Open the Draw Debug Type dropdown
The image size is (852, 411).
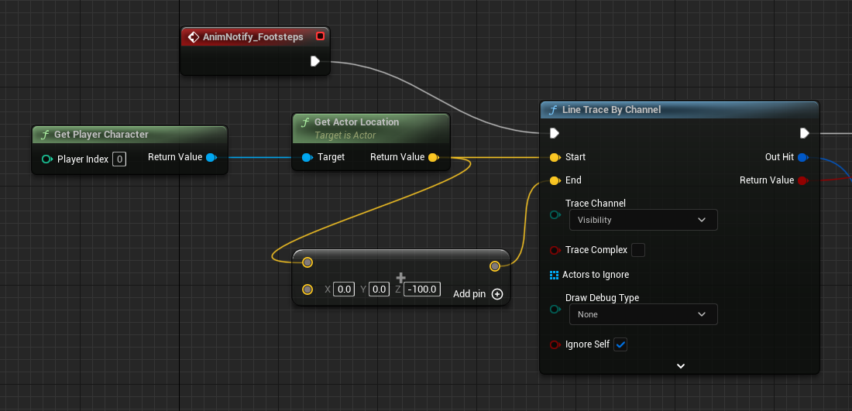click(643, 314)
